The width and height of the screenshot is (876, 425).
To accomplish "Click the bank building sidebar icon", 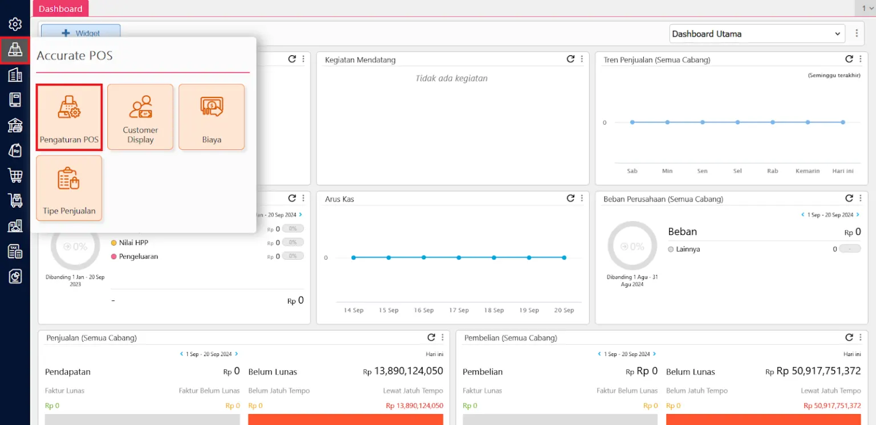I will (x=15, y=125).
